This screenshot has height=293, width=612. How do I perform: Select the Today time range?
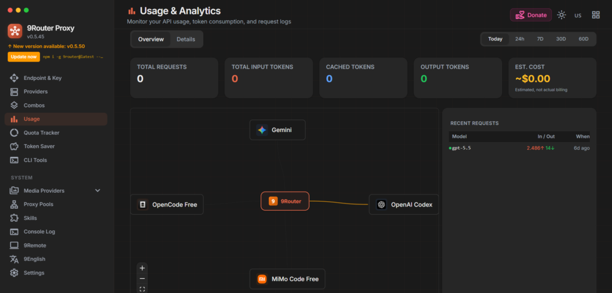(x=495, y=39)
